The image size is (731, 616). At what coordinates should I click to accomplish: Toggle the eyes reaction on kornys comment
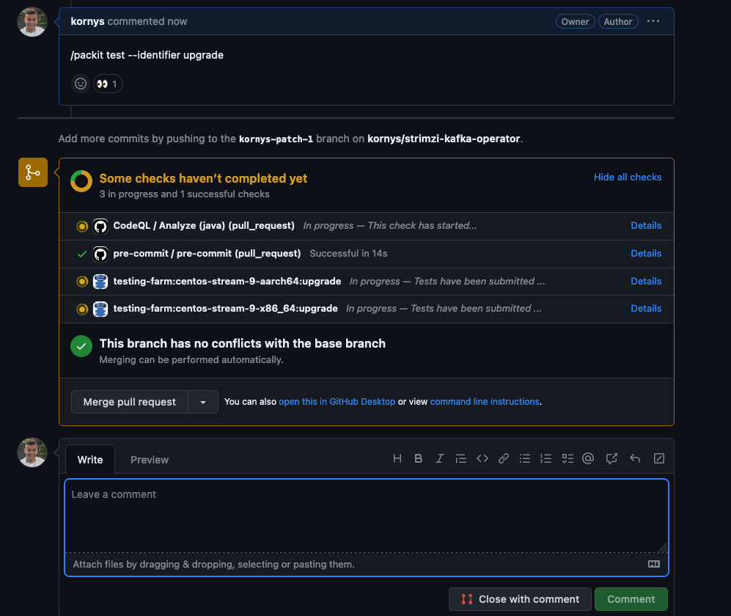[x=108, y=84]
